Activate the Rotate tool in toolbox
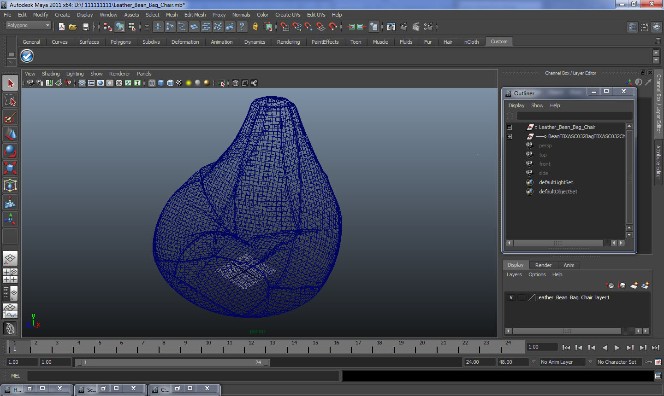Viewport: 664px width, 396px height. 10,151
